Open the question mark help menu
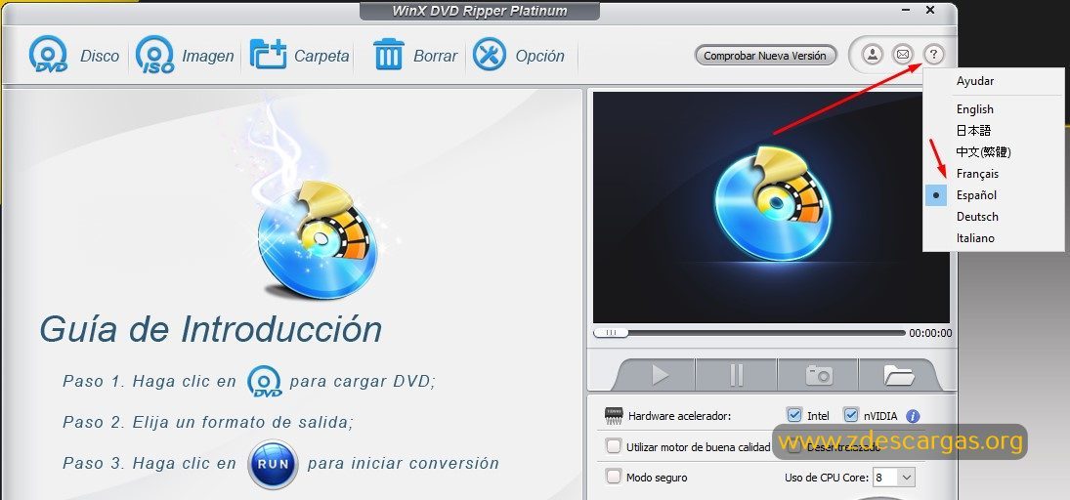This screenshot has height=500, width=1070. (933, 54)
